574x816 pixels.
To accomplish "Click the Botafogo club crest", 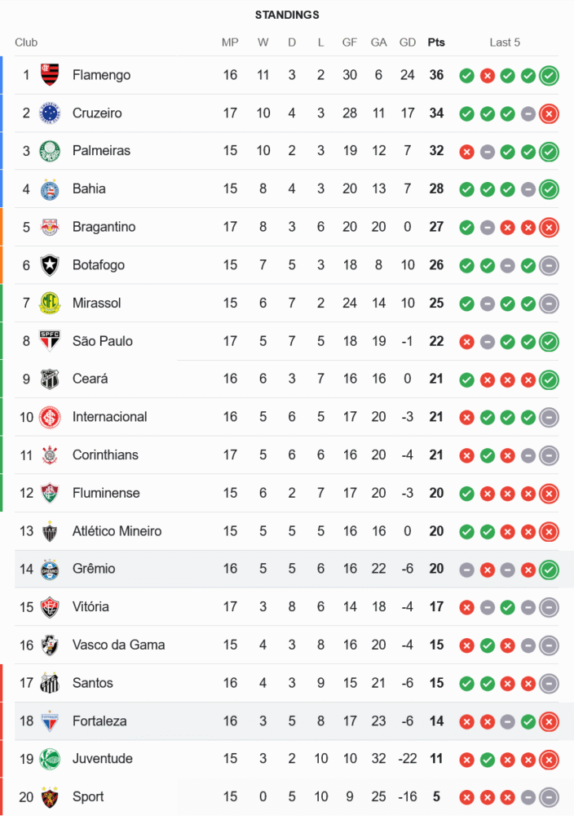I will [51, 265].
